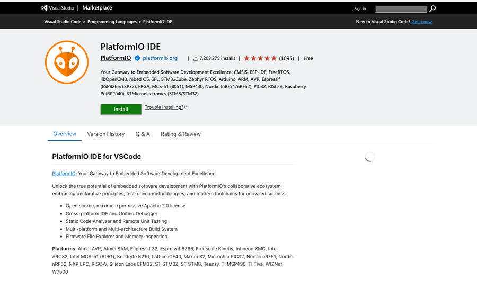This screenshot has height=281, width=477.
Task: Visit the platformio.org domain link
Action: [x=160, y=58]
